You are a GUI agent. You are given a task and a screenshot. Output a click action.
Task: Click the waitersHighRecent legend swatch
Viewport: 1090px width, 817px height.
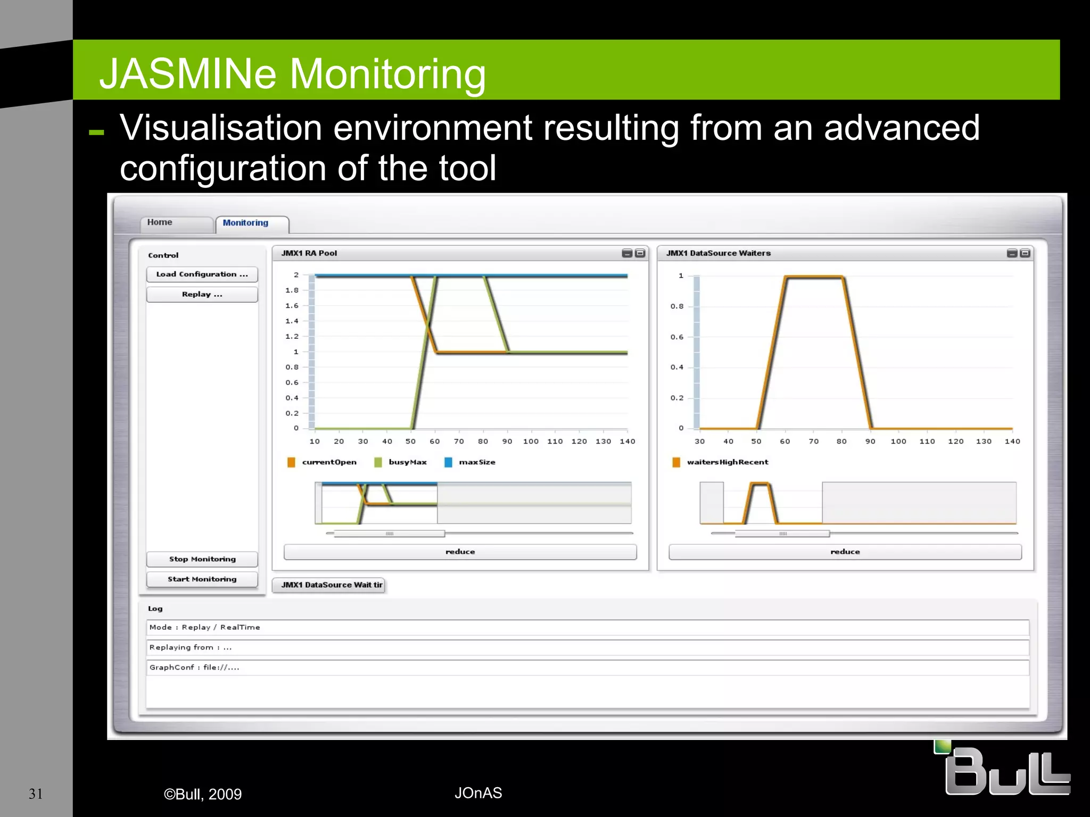[x=676, y=462]
